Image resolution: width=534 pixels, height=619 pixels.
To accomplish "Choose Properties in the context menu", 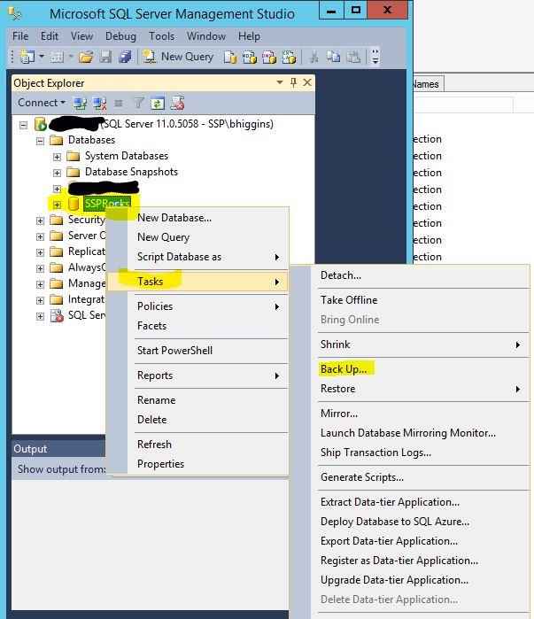I will [x=160, y=464].
